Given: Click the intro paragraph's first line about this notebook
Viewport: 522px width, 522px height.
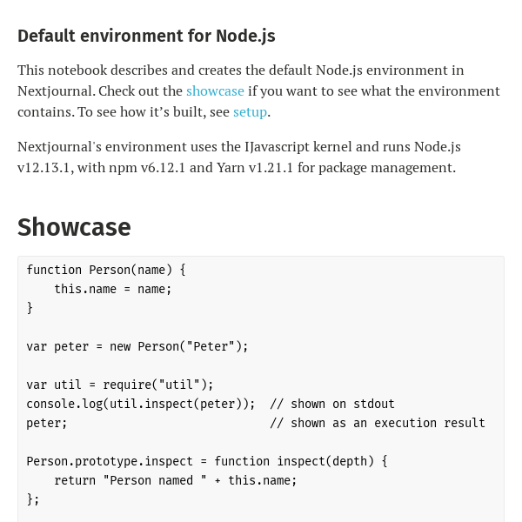Looking at the screenshot, I should pyautogui.click(x=240, y=70).
